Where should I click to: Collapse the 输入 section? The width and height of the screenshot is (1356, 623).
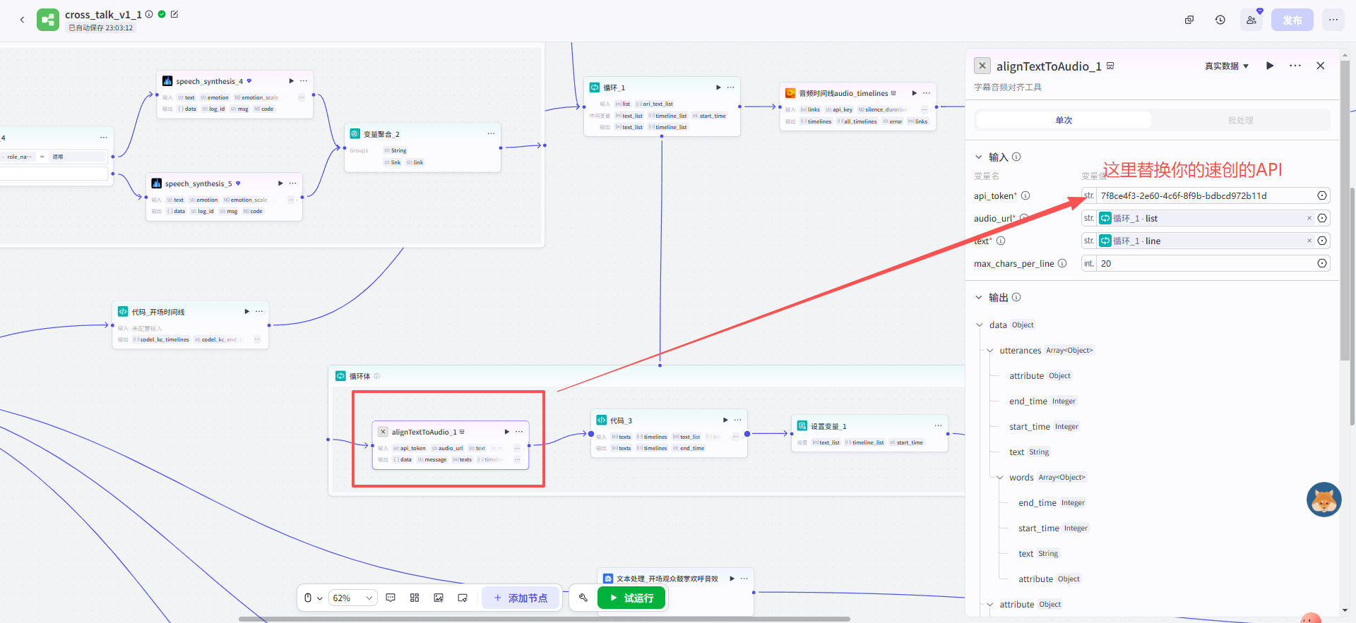(x=979, y=157)
